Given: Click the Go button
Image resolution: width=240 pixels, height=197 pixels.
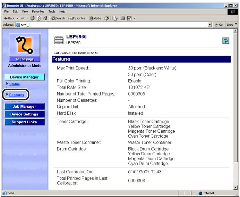Looking at the screenshot, I should tap(219, 25).
